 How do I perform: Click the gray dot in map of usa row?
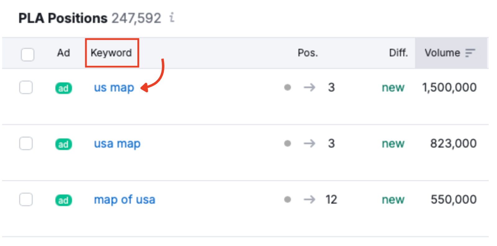coord(288,200)
